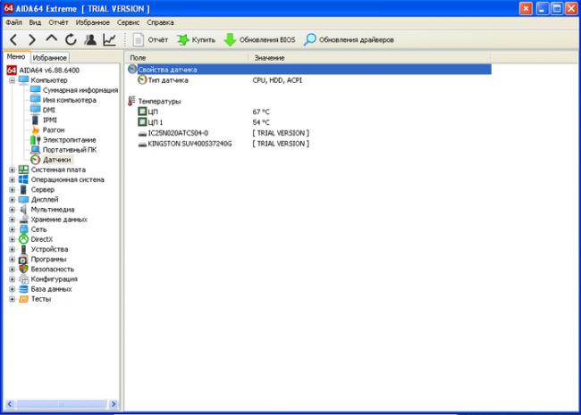581x415 pixels.
Task: Refresh the sensor readings
Action: coord(71,39)
